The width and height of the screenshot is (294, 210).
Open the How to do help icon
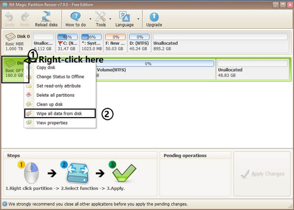pyautogui.click(x=76, y=17)
